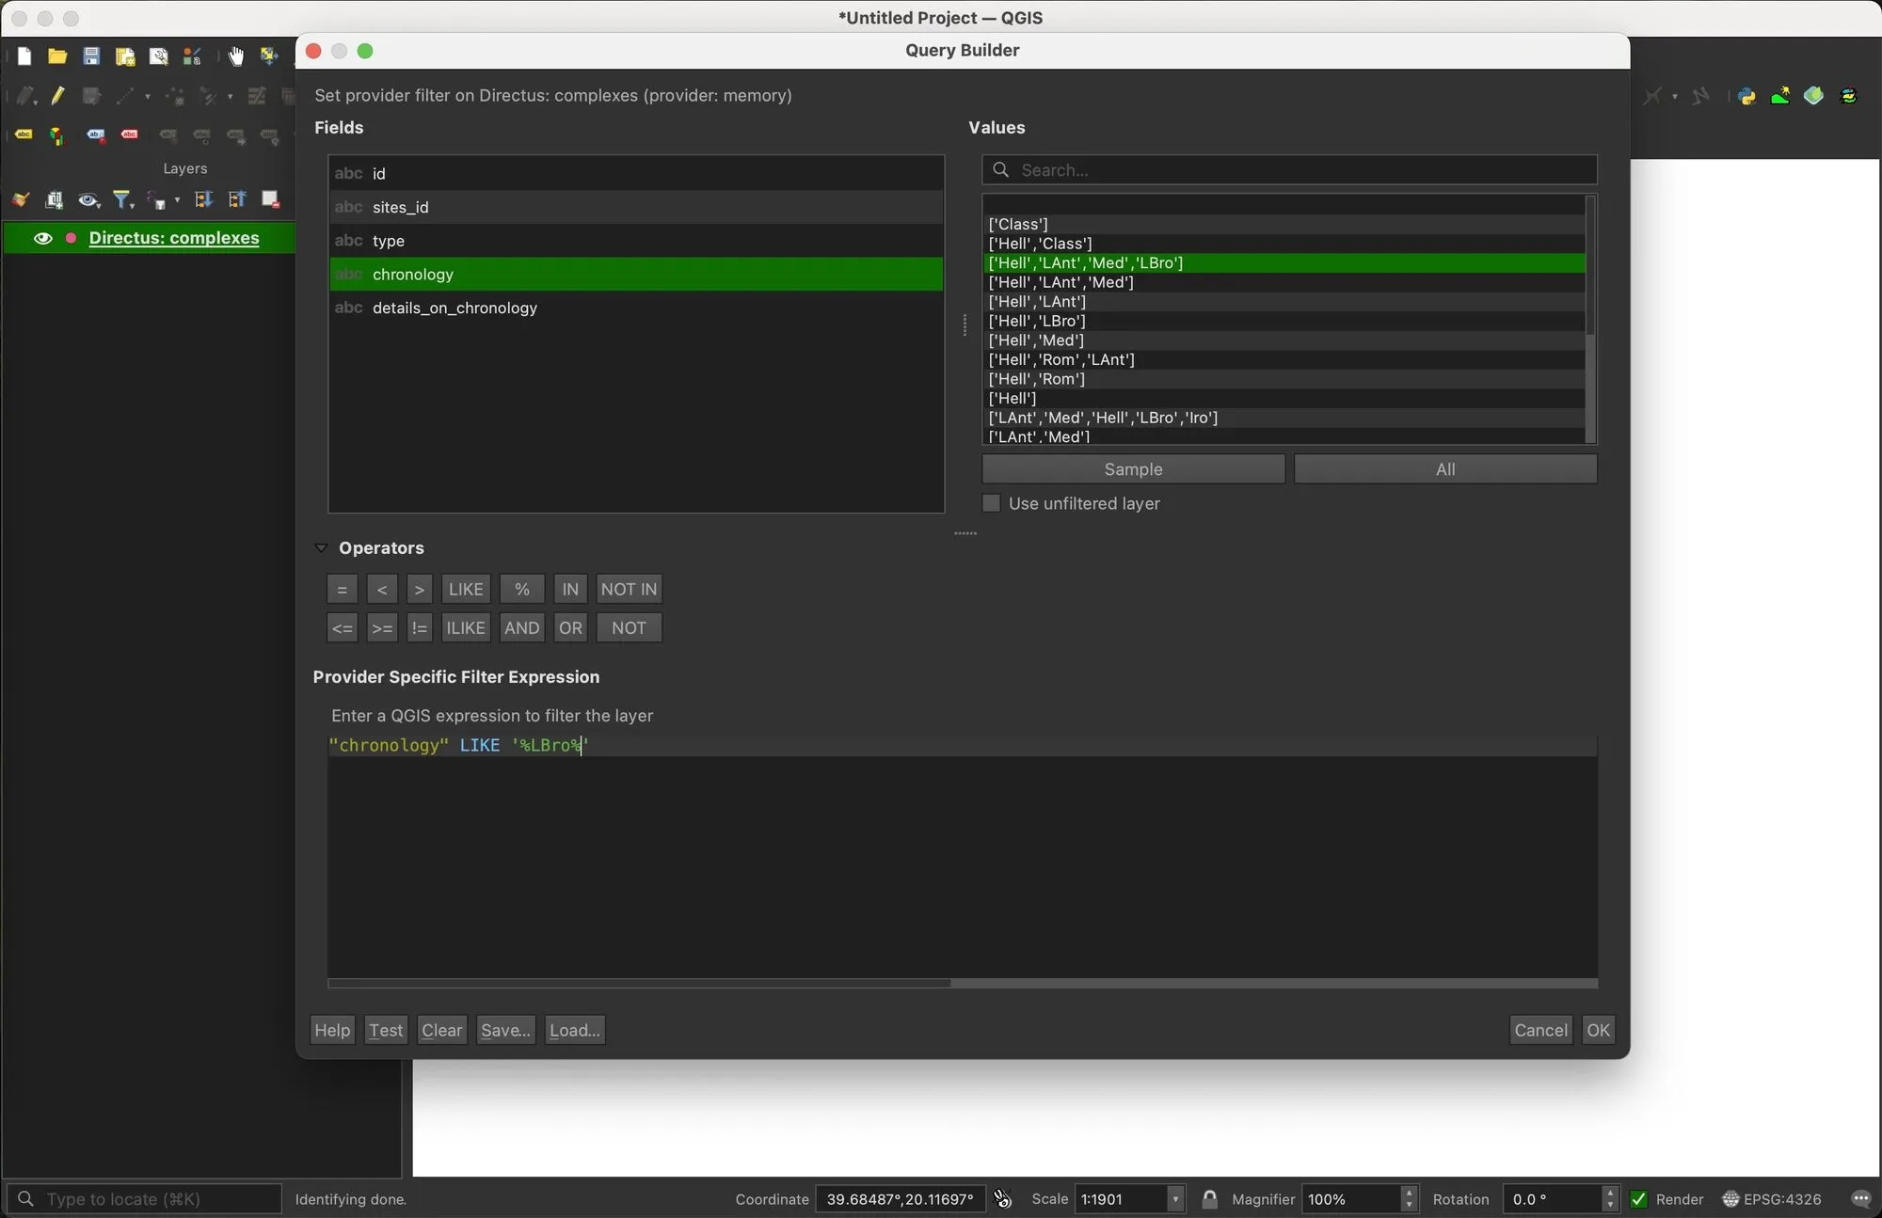Viewport: 1882px width, 1218px height.
Task: Remove the selected layer from Layers panel
Action: (x=271, y=199)
